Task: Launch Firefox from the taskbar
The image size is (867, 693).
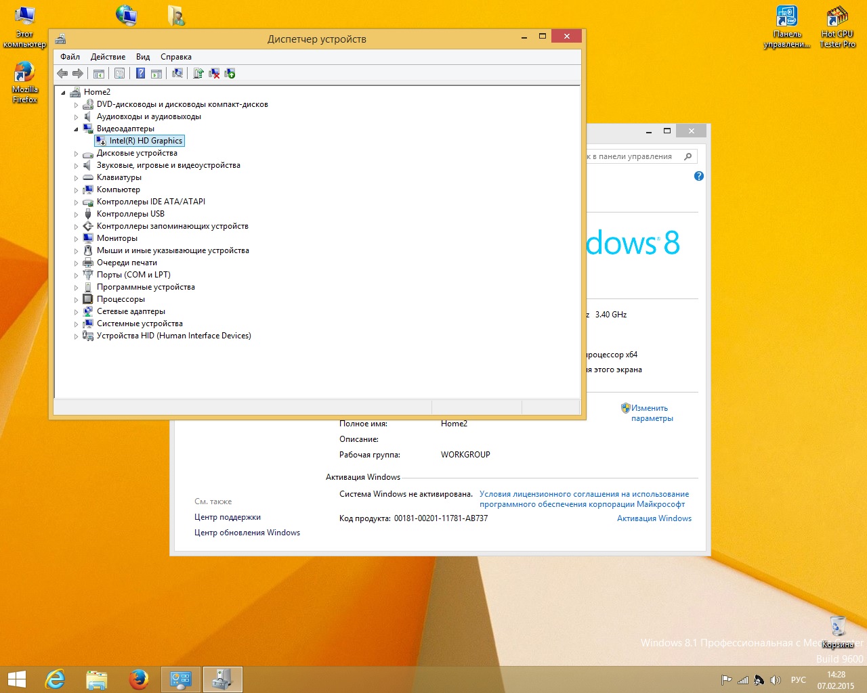Action: coord(139,679)
